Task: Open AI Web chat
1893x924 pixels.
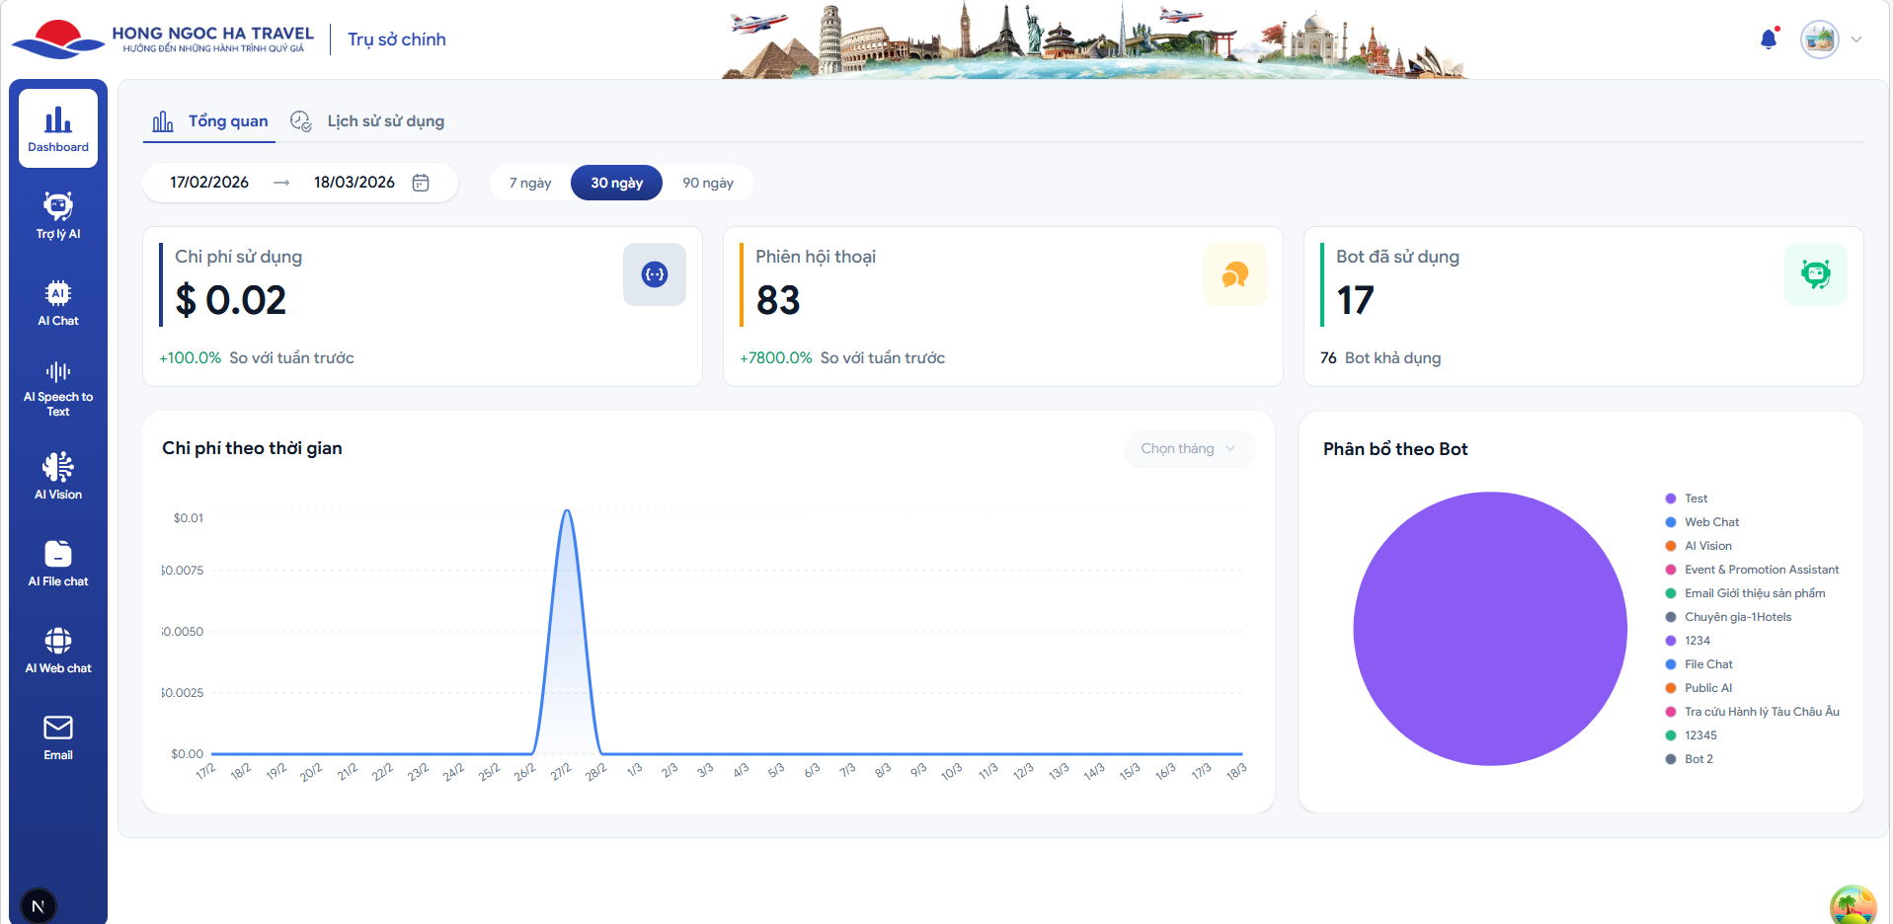Action: (x=58, y=650)
